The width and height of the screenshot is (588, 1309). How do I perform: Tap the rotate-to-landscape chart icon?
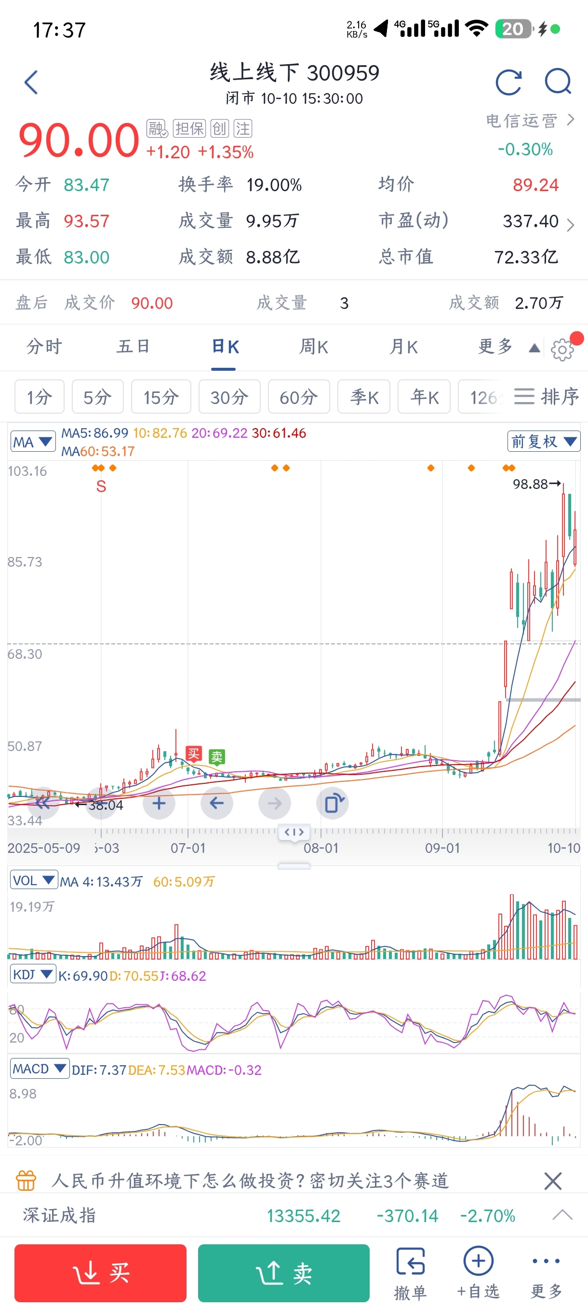333,803
